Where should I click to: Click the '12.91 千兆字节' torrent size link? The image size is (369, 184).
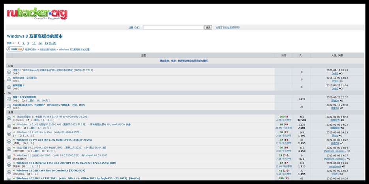[x=284, y=166]
